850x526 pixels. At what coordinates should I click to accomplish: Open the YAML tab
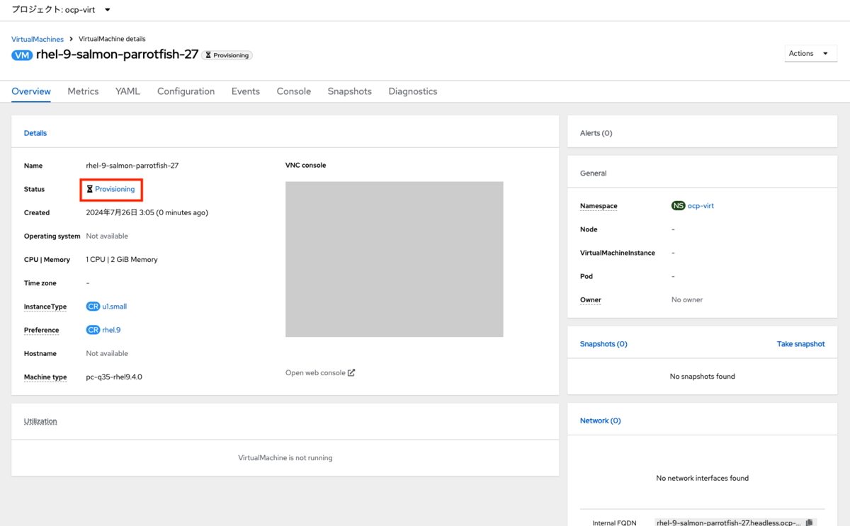128,91
